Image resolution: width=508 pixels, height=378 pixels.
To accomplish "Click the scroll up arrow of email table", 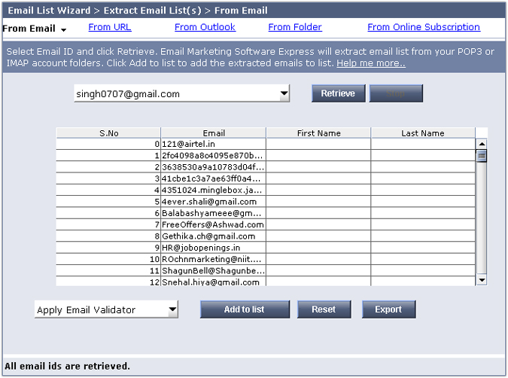I will pyautogui.click(x=482, y=144).
